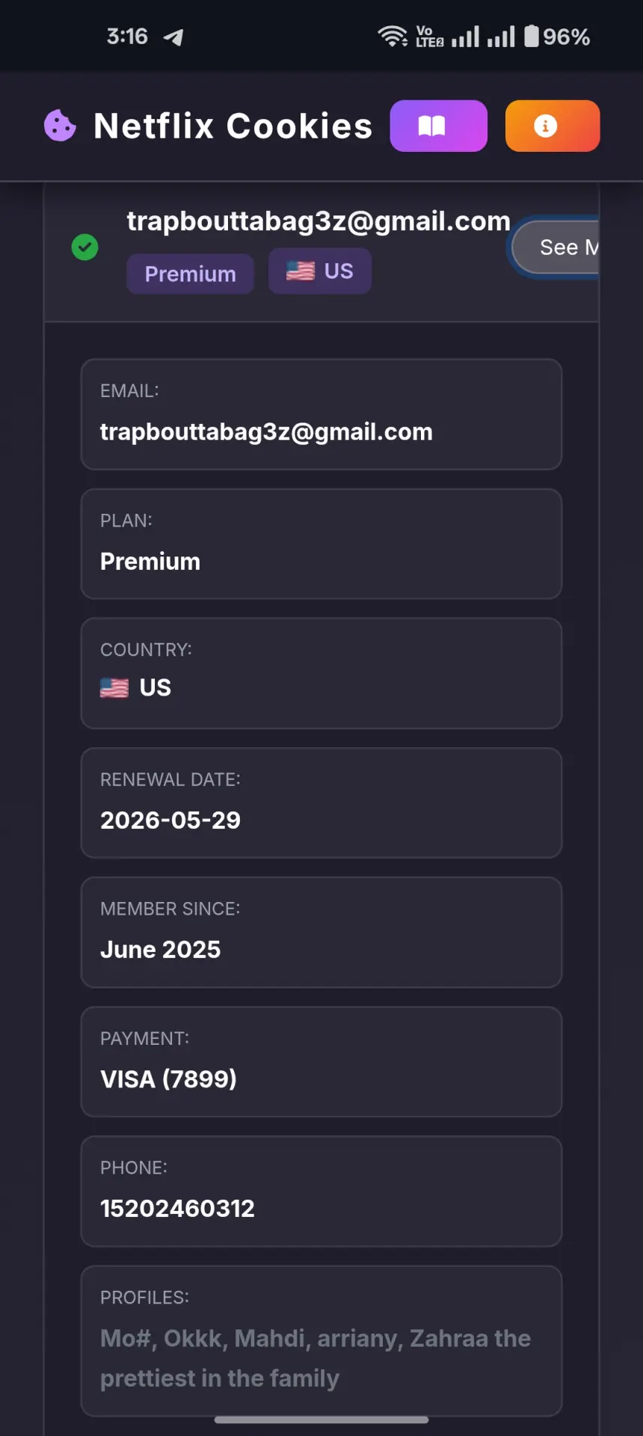Tap the battery indicator icon

[x=532, y=36]
